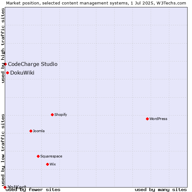Viewport: 192px width, 192px height.
Task: Click the 'used by low traffic sites' axis label
Action: [3, 150]
